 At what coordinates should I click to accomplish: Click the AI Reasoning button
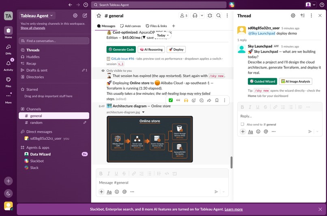[151, 49]
